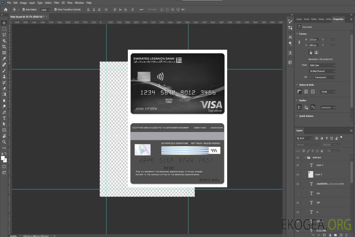Choose the Eyedropper tool
The height and width of the screenshot is (237, 355).
pyautogui.click(x=4, y=59)
